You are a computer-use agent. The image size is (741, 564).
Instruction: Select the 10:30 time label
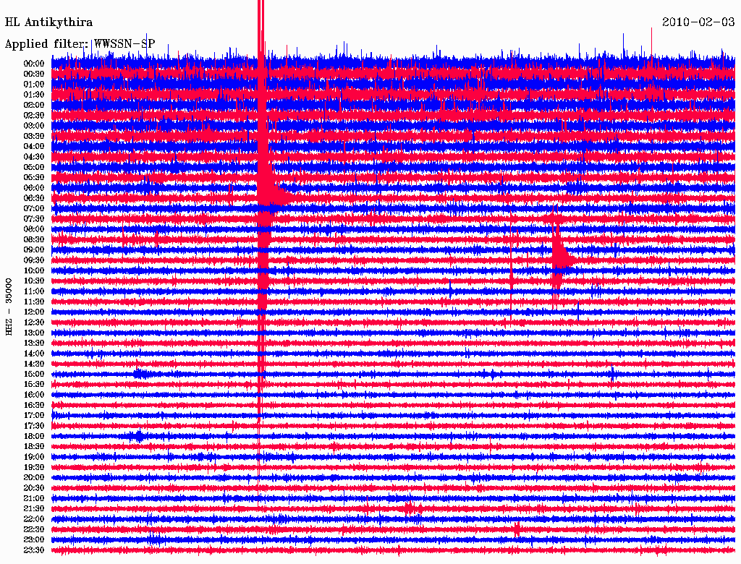click(34, 281)
